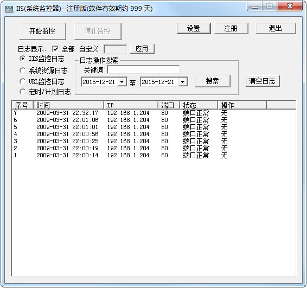Start monitoring with 开始监控 button
307x288 pixels.
point(42,31)
